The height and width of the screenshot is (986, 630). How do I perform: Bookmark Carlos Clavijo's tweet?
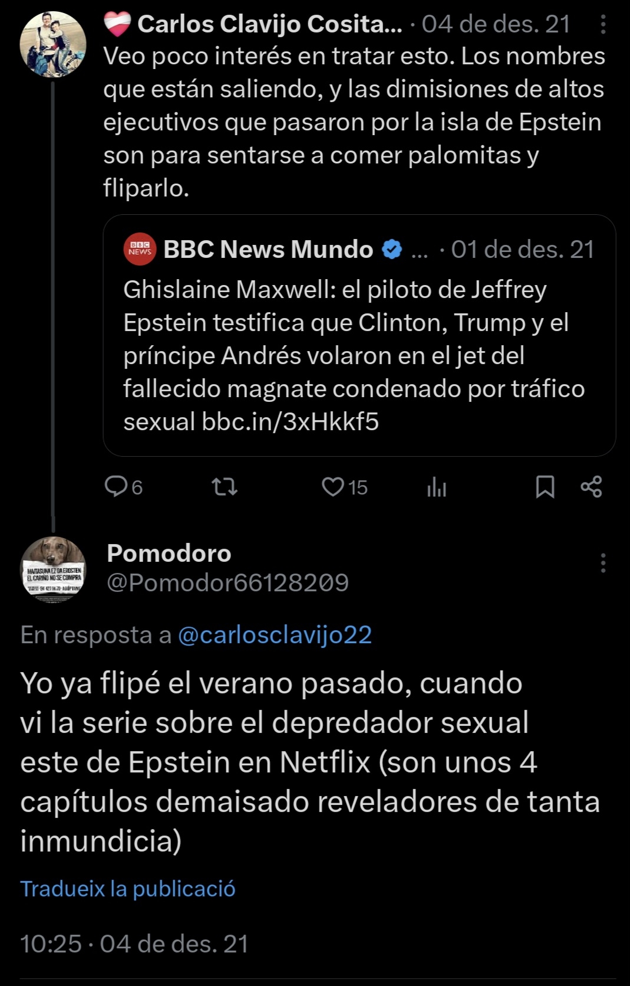[x=545, y=487]
